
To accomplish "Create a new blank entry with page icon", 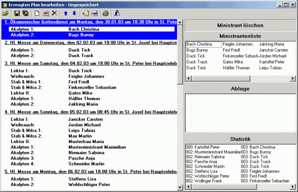I will coord(37,13).
